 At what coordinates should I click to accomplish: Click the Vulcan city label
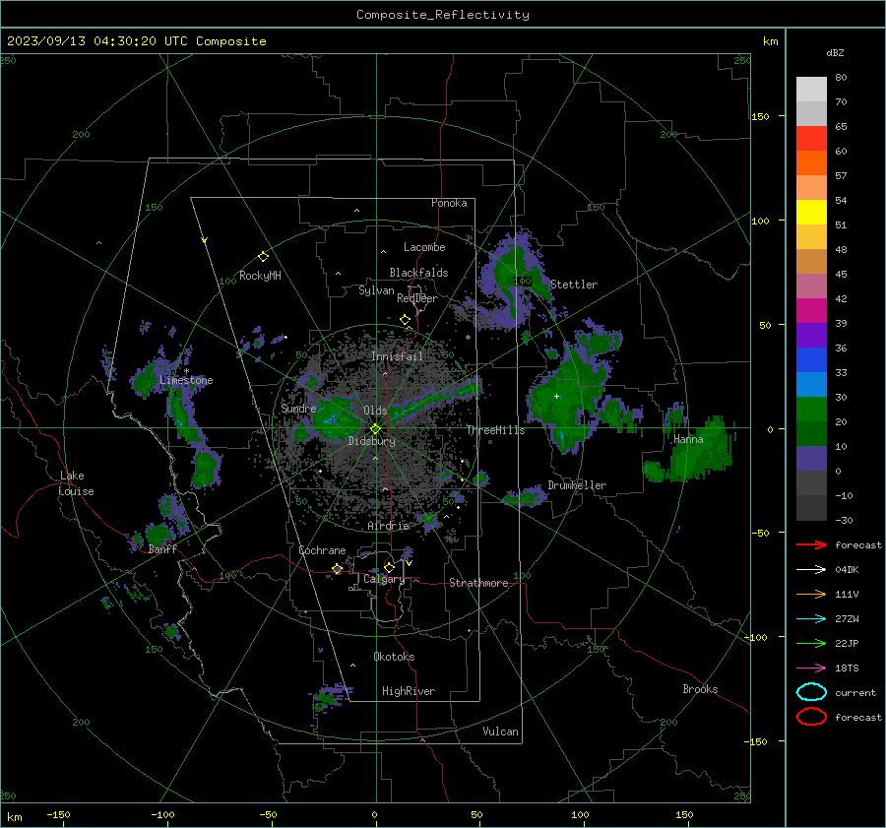(x=500, y=732)
